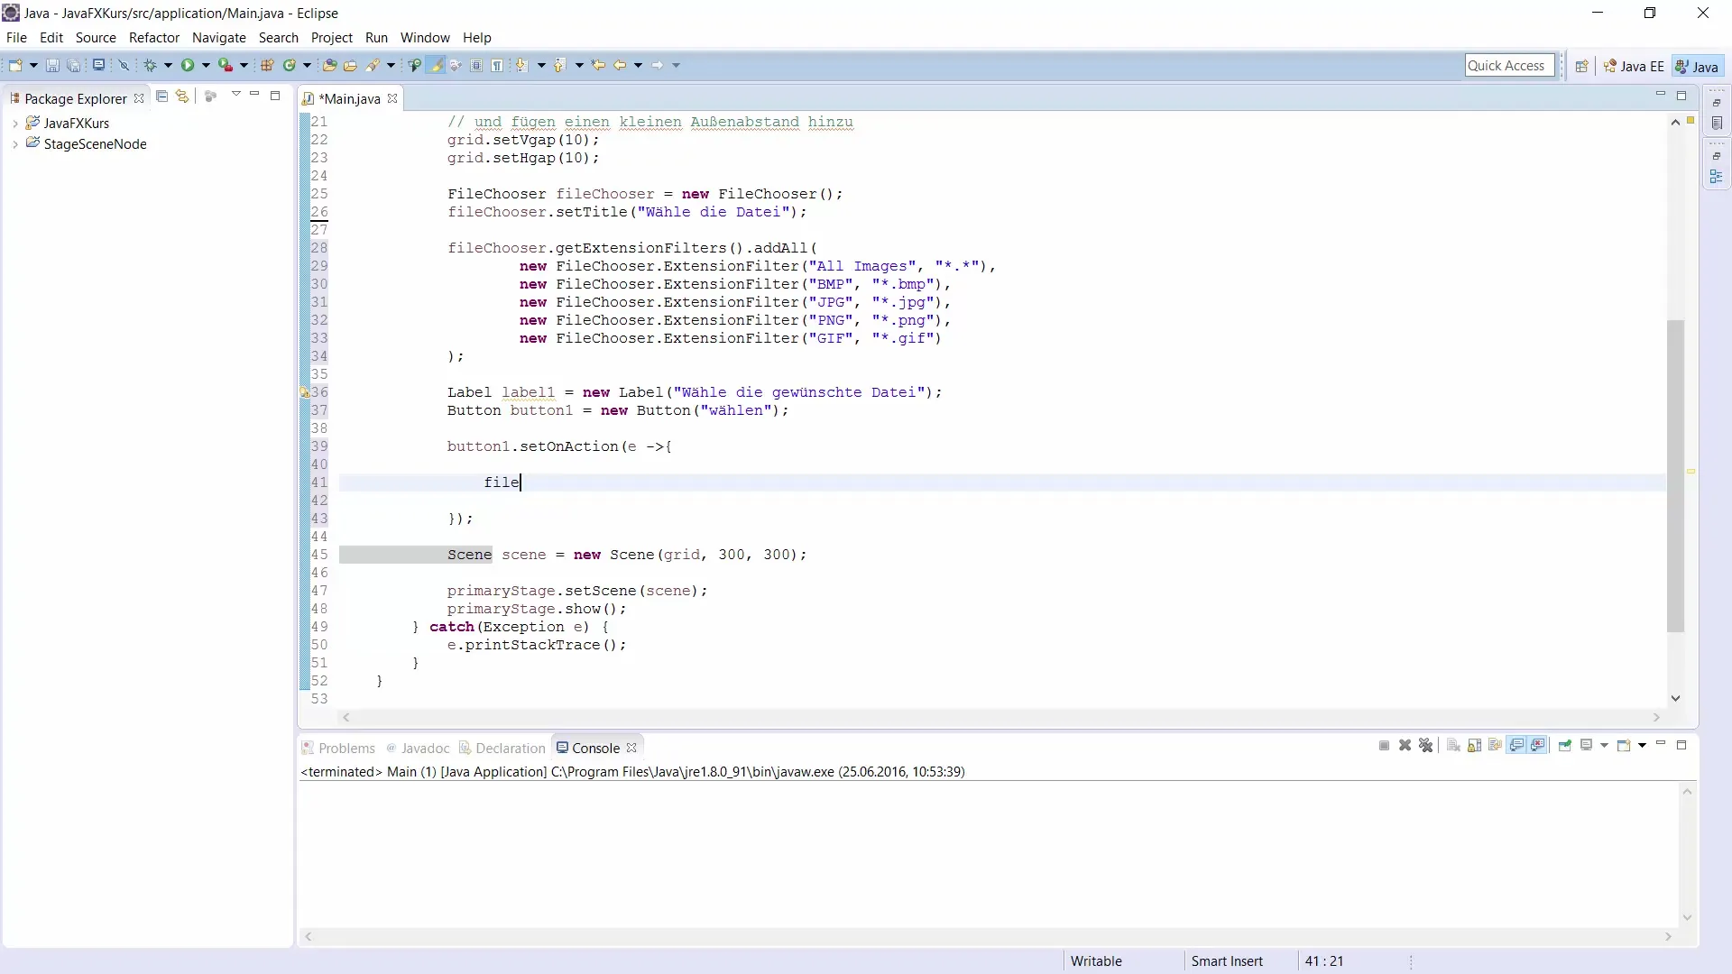The width and height of the screenshot is (1732, 974).
Task: Create new Java package icon
Action: tap(267, 65)
